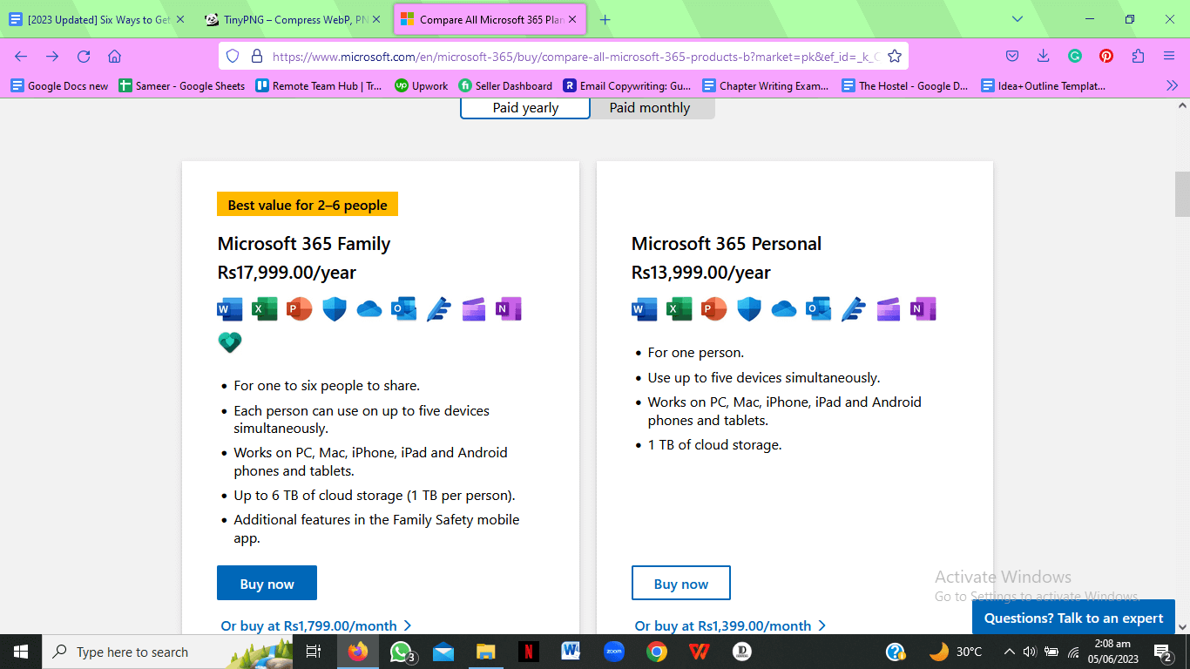Viewport: 1190px width, 669px height.
Task: Go back with the browser back arrow
Action: point(21,57)
